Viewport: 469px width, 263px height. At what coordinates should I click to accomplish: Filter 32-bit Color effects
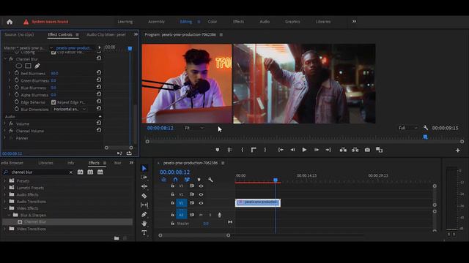[x=90, y=172]
